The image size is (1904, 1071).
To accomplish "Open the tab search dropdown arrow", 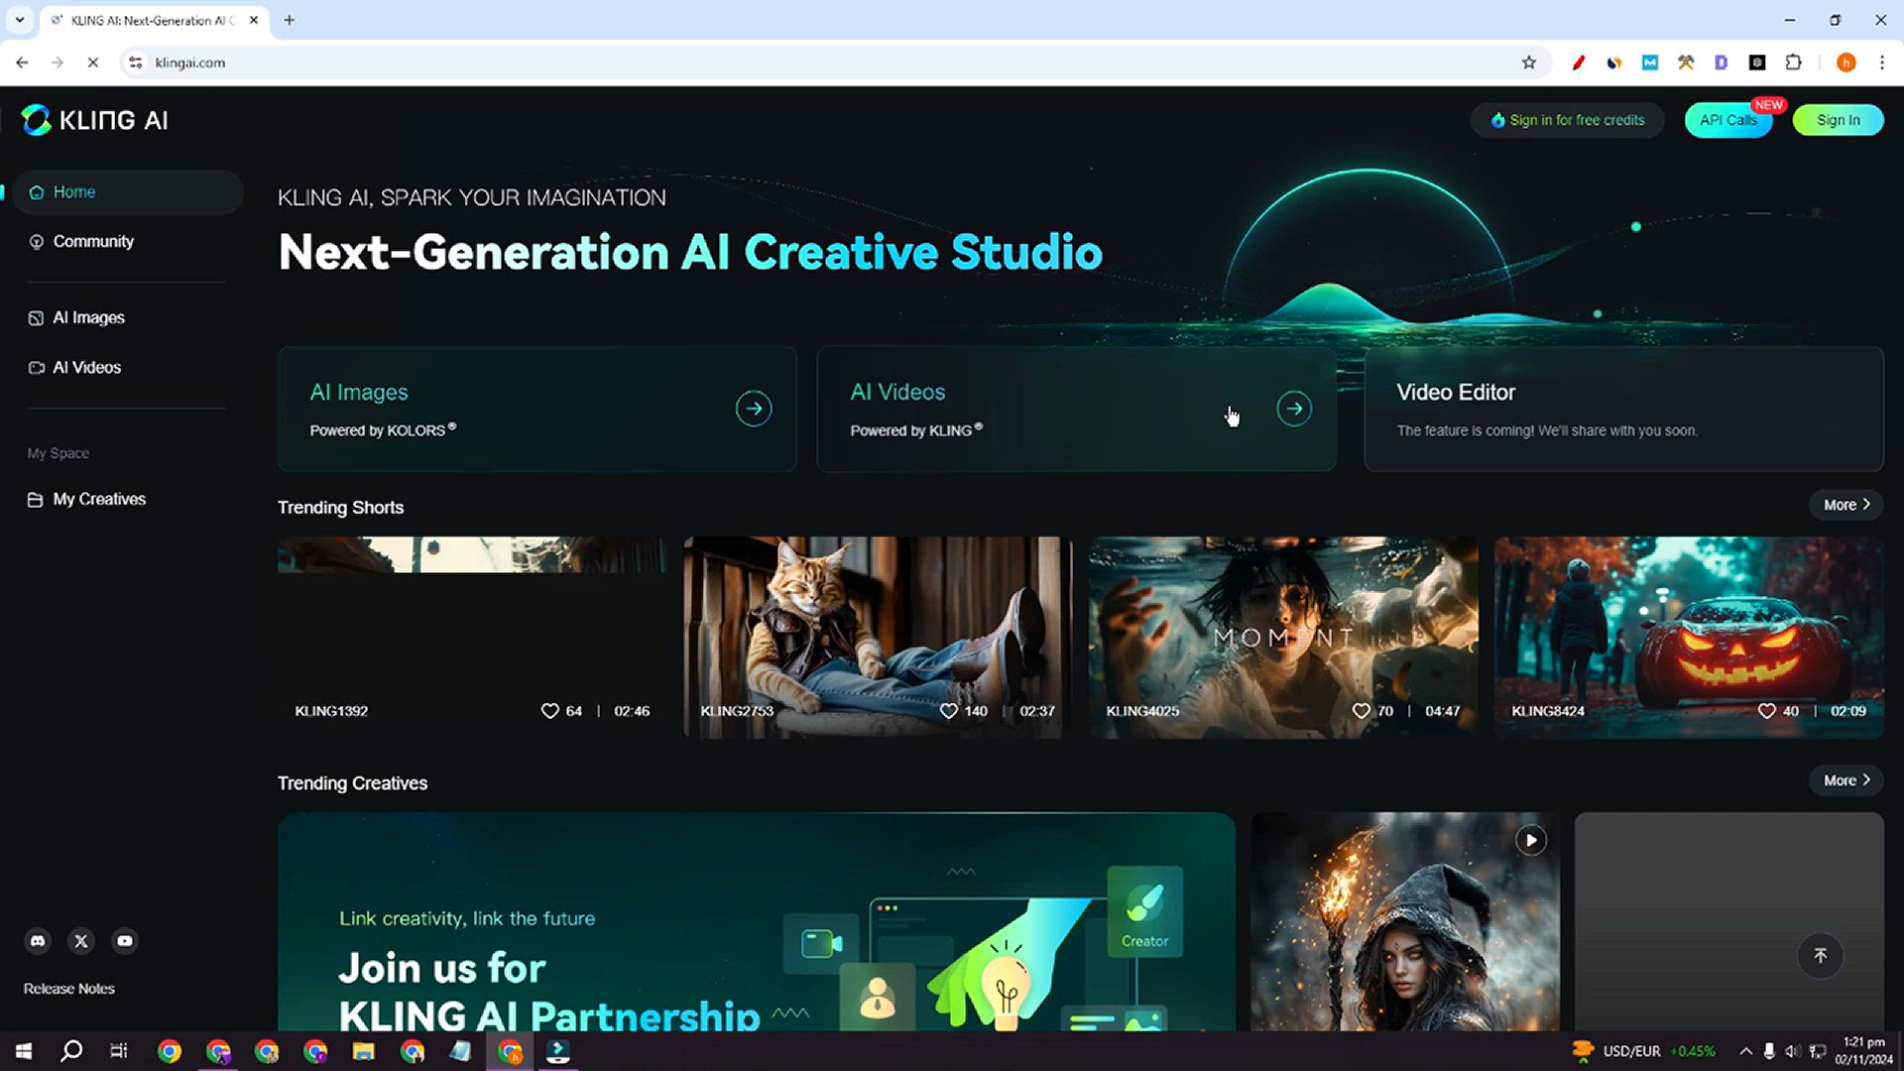I will 19,20.
